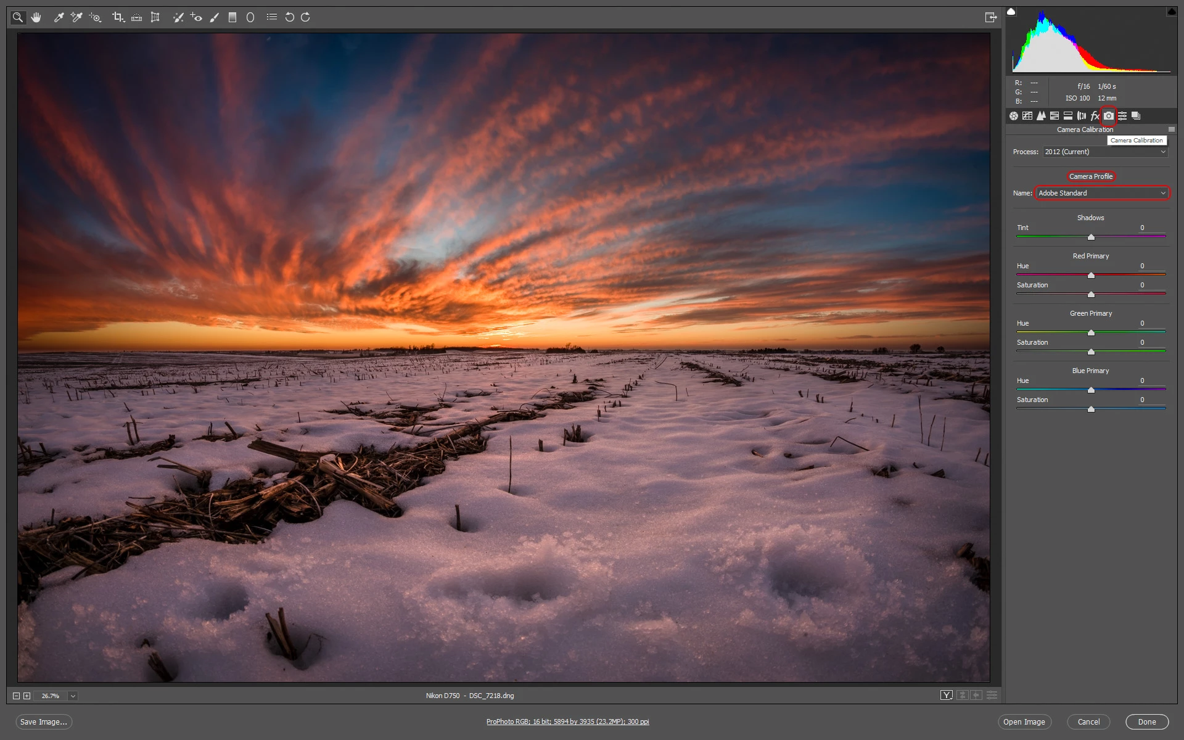Select the White Balance eyedropper tool
This screenshot has height=740, width=1184.
(59, 17)
